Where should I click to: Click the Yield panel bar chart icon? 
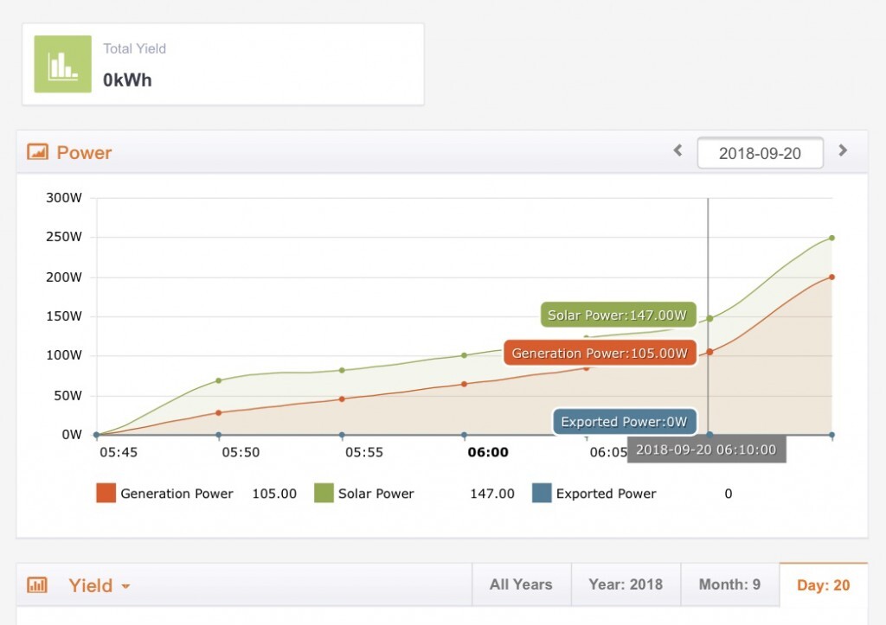(37, 585)
